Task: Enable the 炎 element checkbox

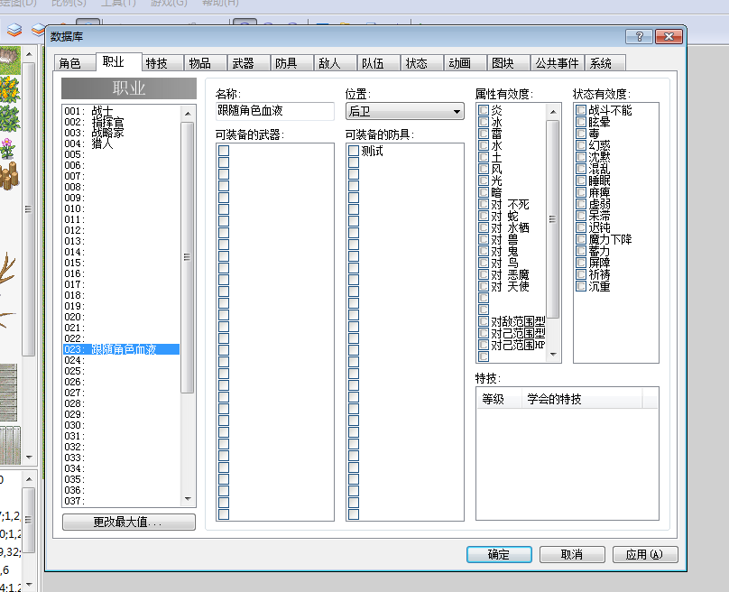Action: (484, 110)
